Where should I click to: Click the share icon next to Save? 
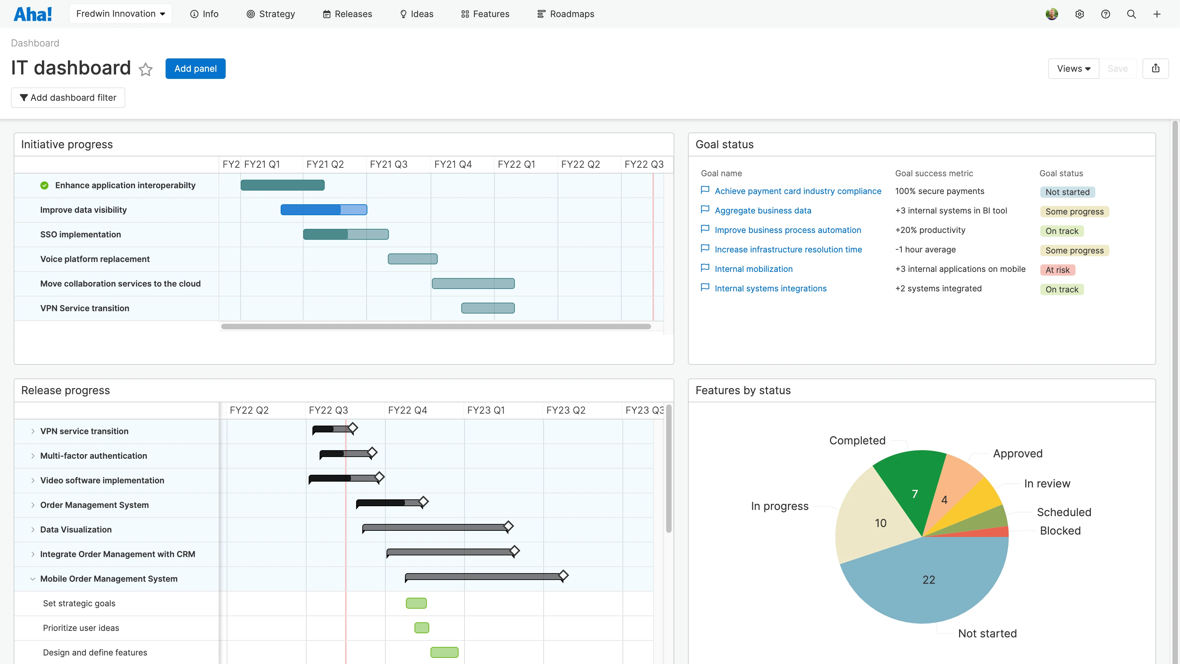coord(1156,68)
